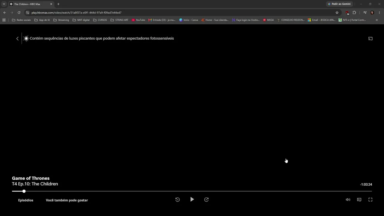
Task: Reload the HBO Max page
Action: (x=19, y=13)
